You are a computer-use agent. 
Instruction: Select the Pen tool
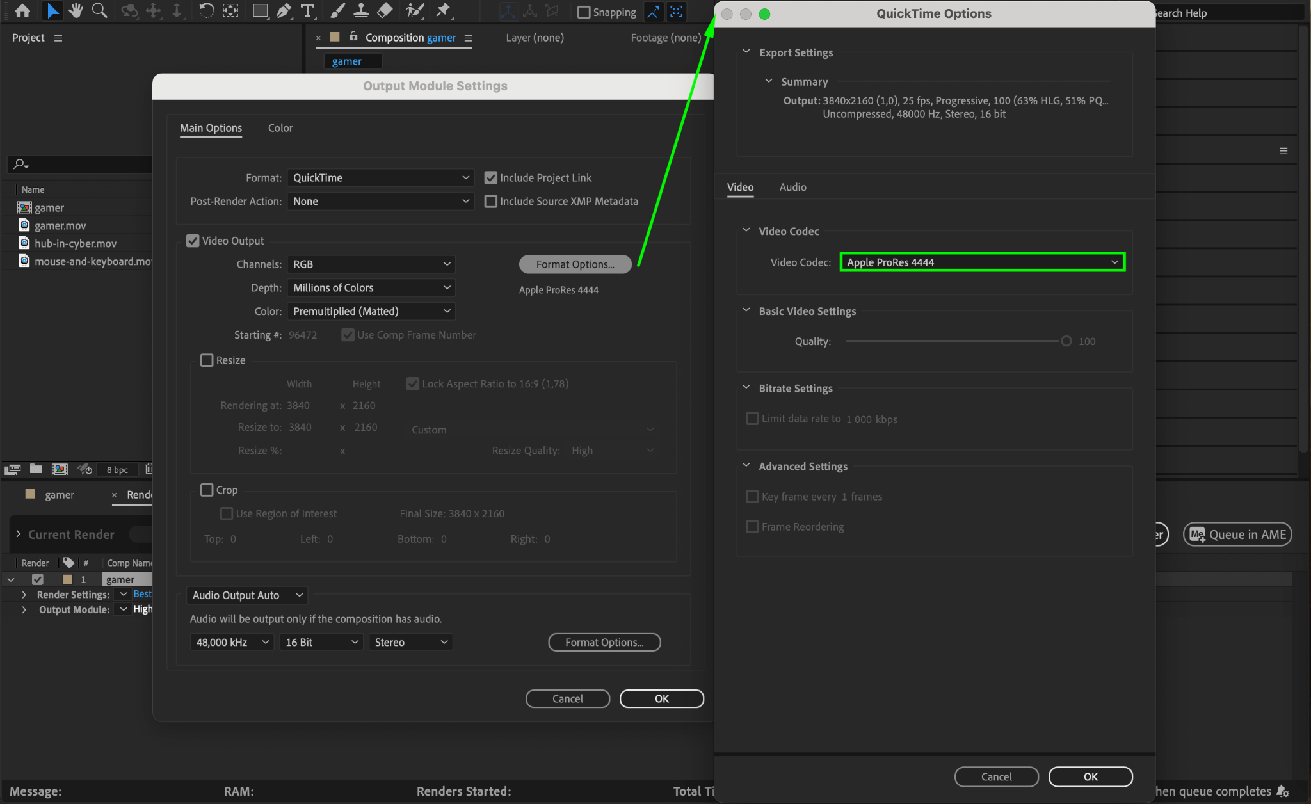[x=284, y=11]
